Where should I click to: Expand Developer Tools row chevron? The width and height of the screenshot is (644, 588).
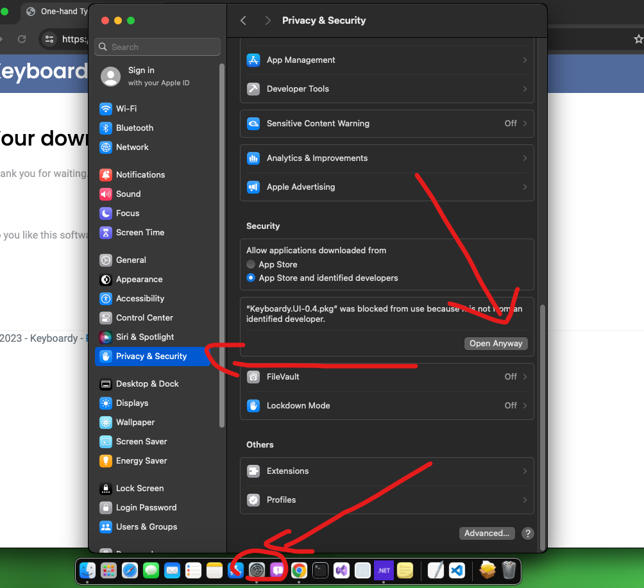point(525,88)
